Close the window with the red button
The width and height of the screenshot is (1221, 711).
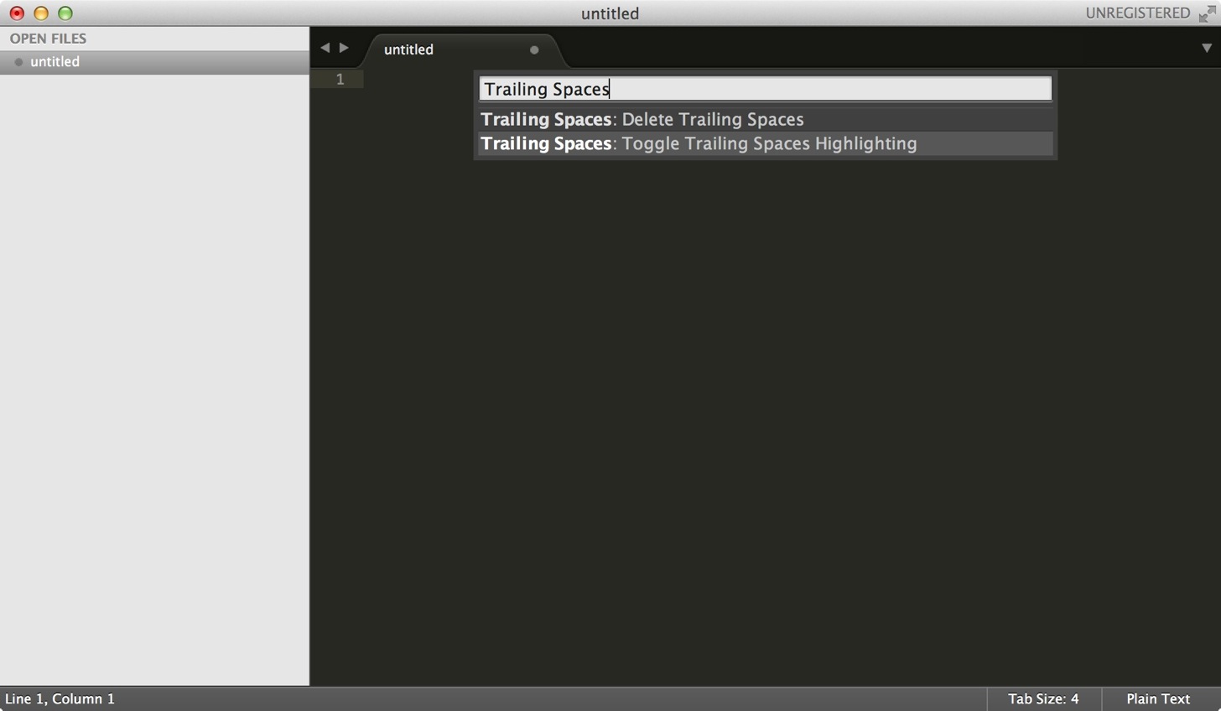[17, 13]
